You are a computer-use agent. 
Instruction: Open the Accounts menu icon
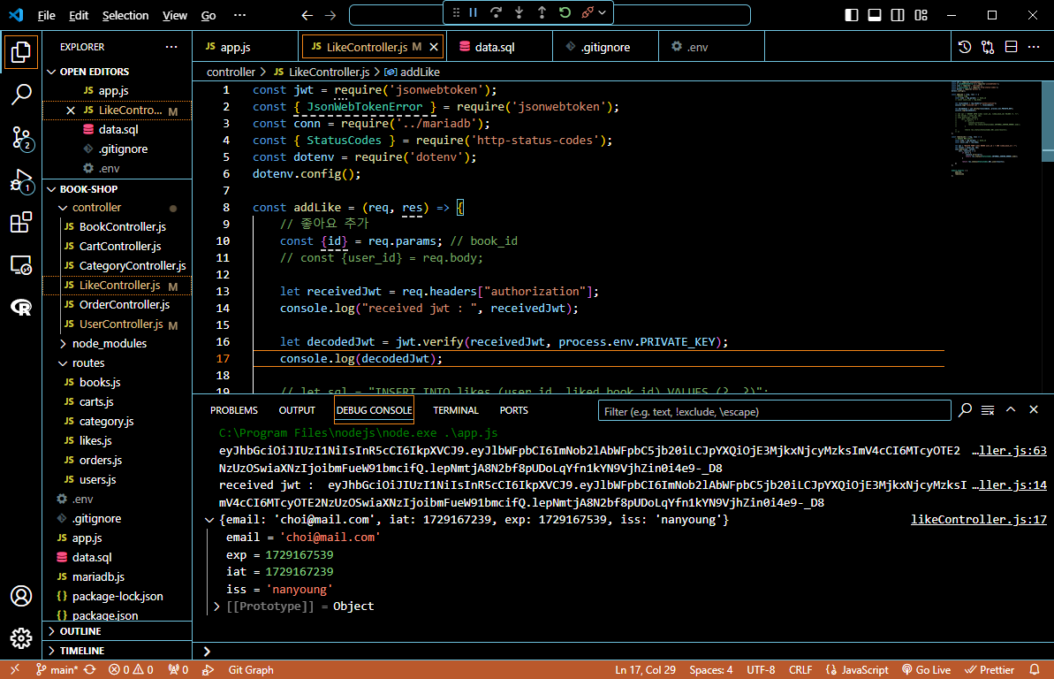[21, 596]
